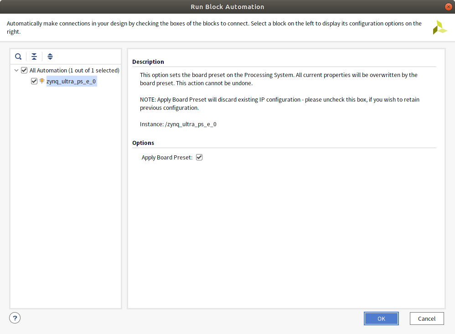Open the search tool in the automation tree
Viewport: 455px width, 334px height.
coord(18,57)
